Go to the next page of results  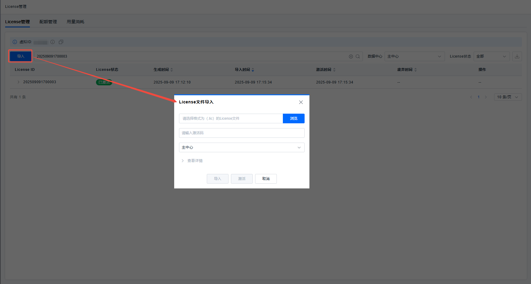click(486, 97)
